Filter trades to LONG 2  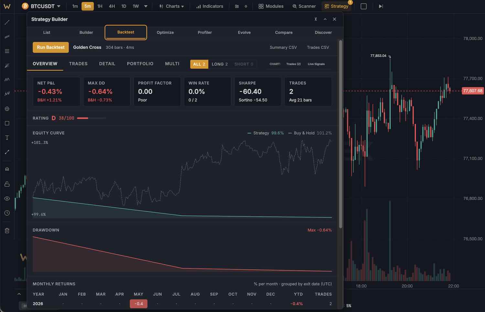click(220, 64)
